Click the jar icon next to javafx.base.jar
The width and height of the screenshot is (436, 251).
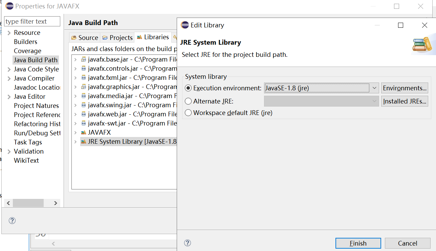point(84,59)
